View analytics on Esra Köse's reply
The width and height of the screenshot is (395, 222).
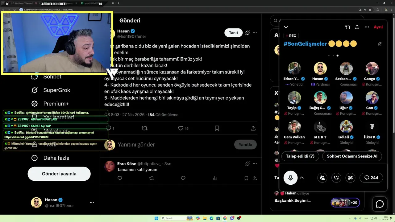click(x=215, y=178)
